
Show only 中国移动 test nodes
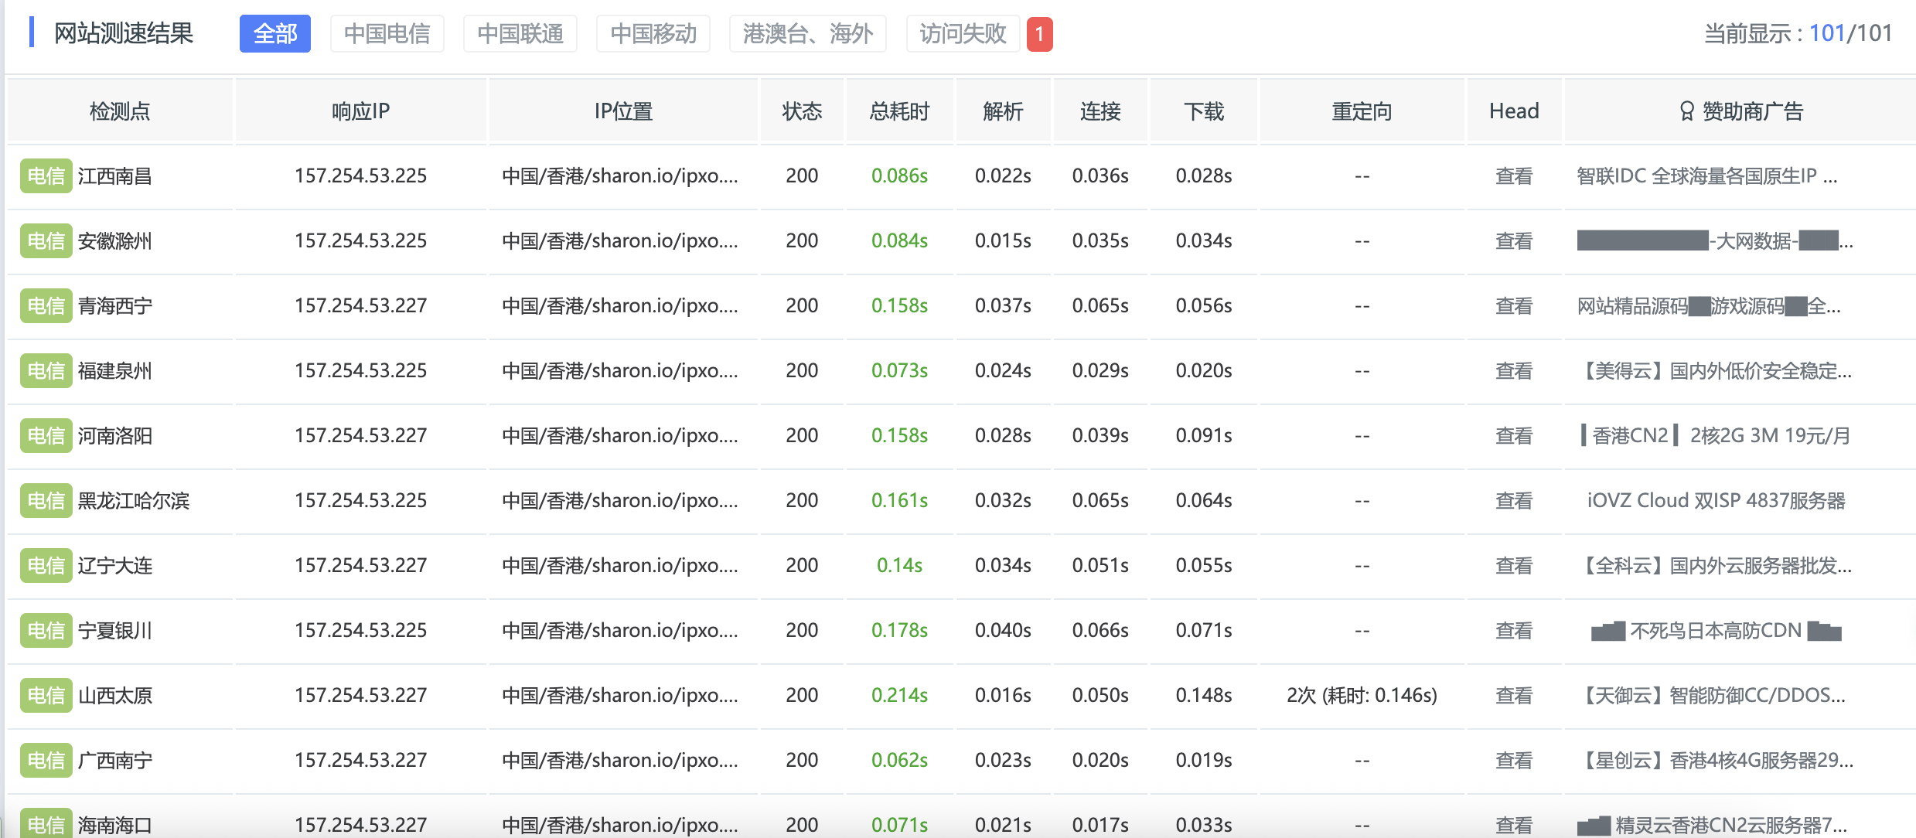click(x=653, y=34)
